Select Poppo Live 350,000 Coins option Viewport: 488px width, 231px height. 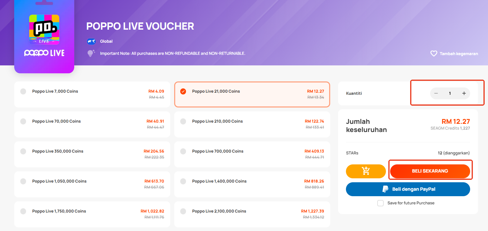click(x=92, y=154)
